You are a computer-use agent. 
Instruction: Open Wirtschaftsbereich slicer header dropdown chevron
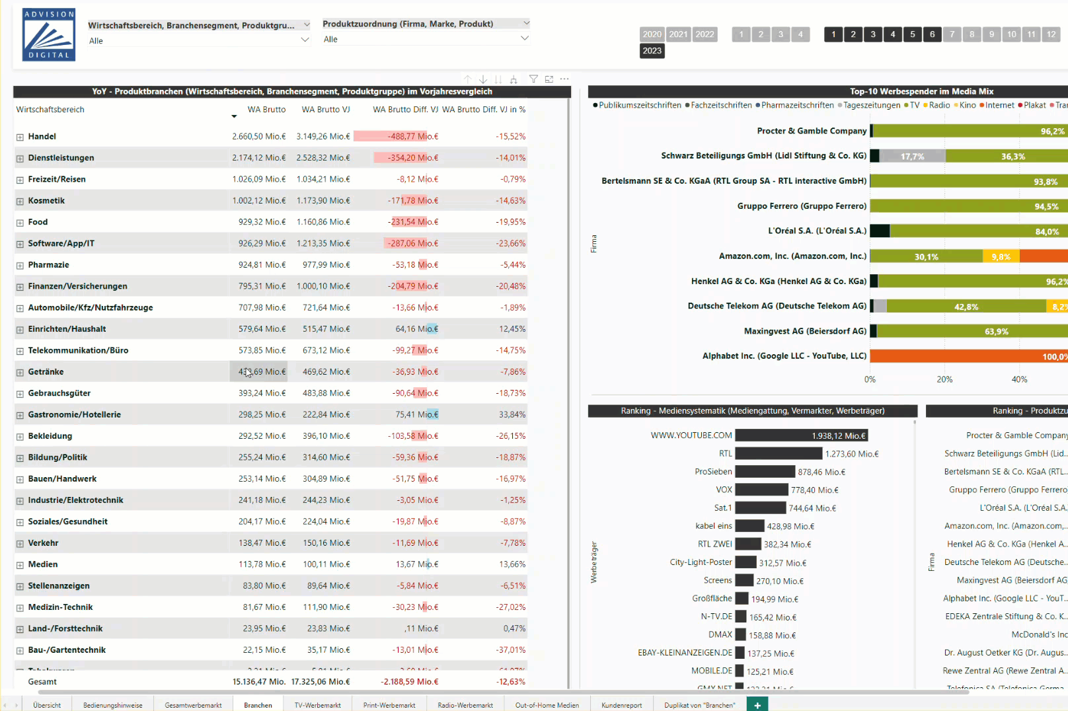pyautogui.click(x=307, y=25)
